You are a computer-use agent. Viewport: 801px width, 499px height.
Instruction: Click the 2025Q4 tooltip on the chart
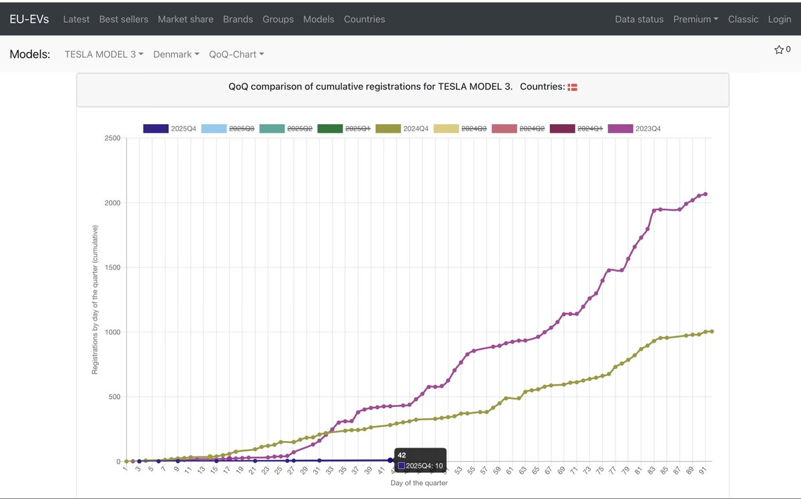419,459
